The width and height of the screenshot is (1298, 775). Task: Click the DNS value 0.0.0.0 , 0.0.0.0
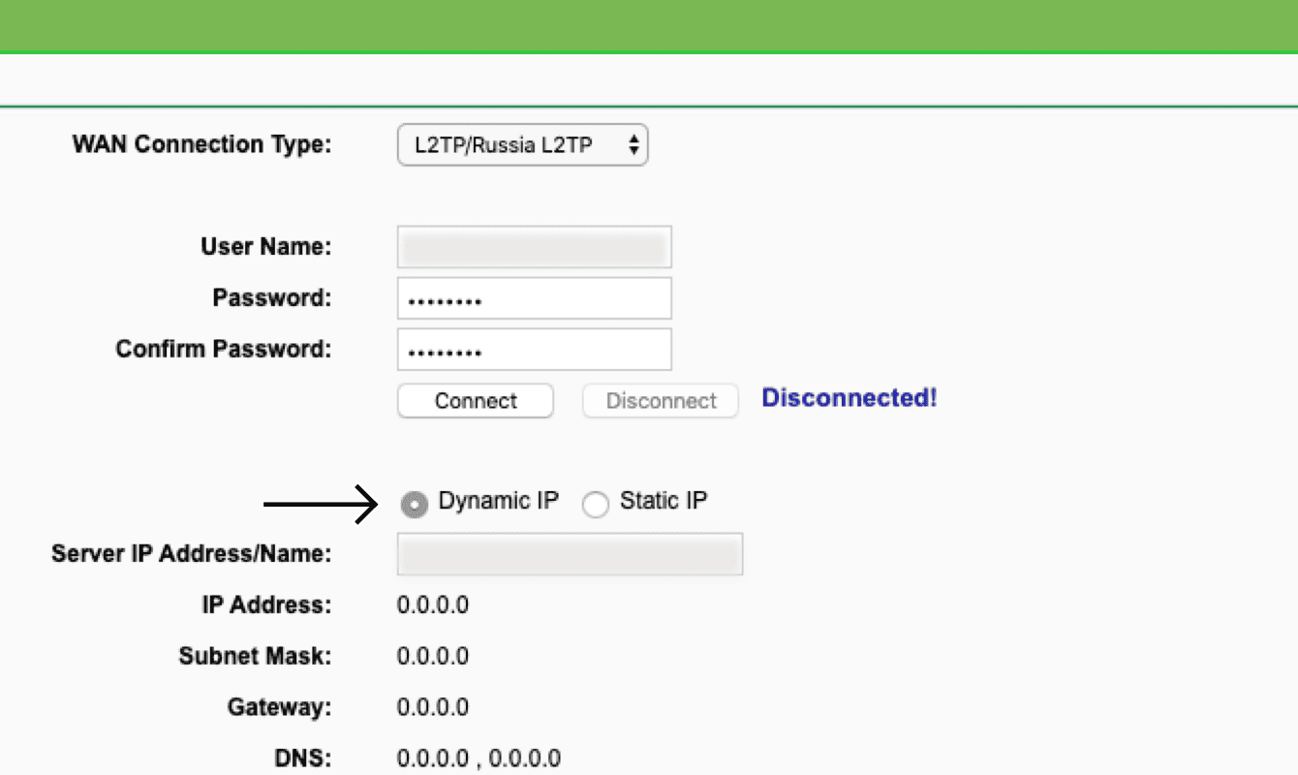pyautogui.click(x=479, y=759)
